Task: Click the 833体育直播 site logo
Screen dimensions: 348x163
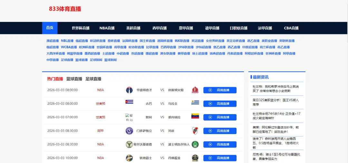Action: point(65,9)
